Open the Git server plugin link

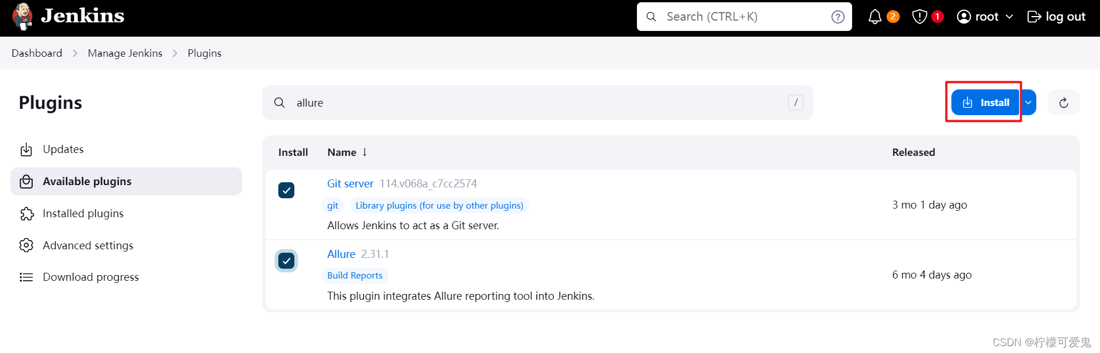[x=350, y=183]
